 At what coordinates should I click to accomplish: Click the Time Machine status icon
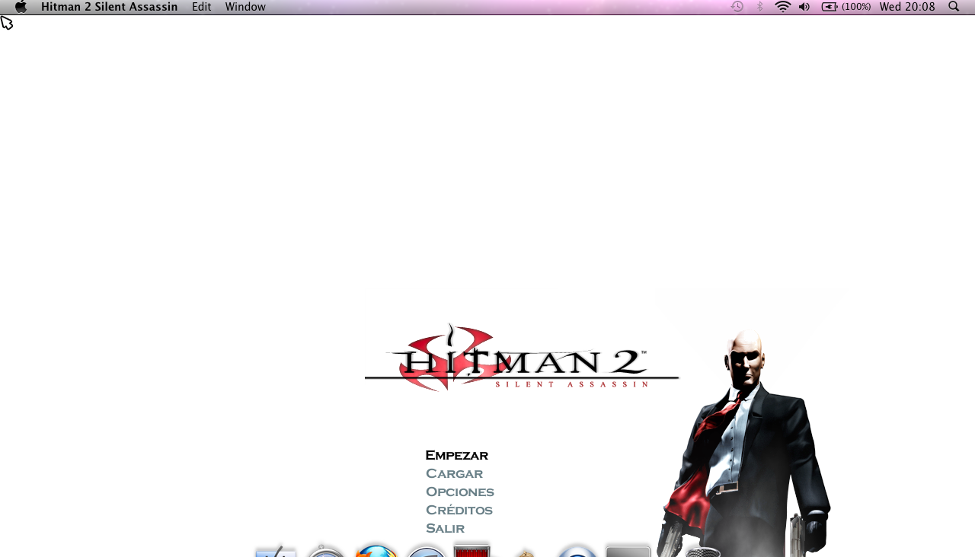point(737,7)
